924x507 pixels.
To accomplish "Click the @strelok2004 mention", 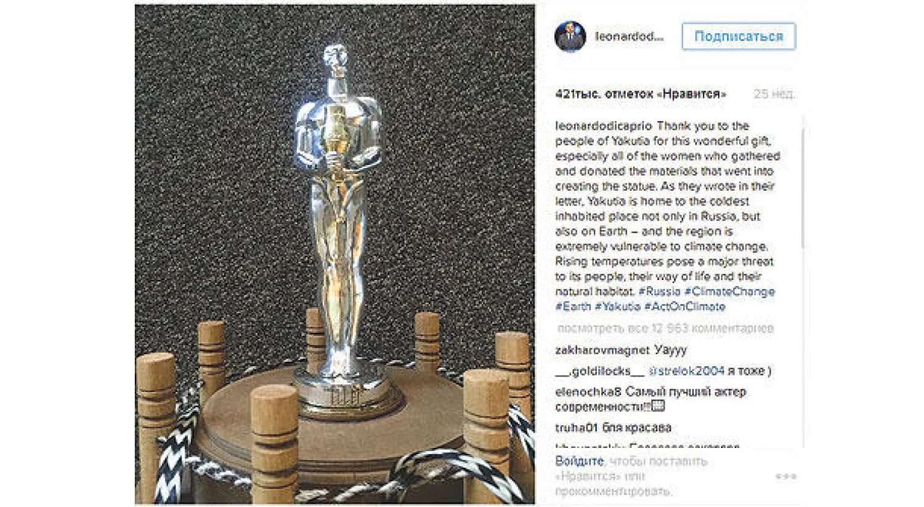I will tap(686, 371).
